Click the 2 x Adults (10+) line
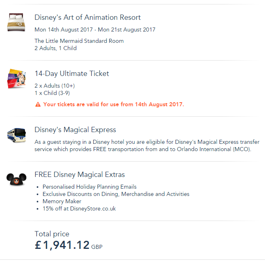The image size is (265, 263). pos(55,86)
